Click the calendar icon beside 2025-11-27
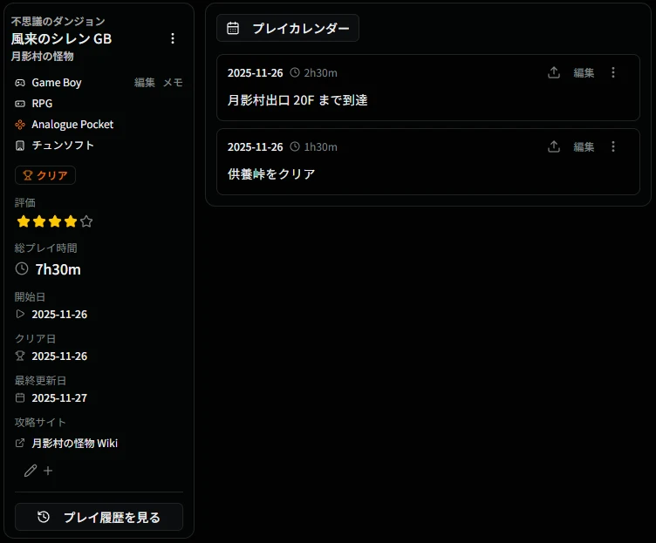 coord(20,397)
